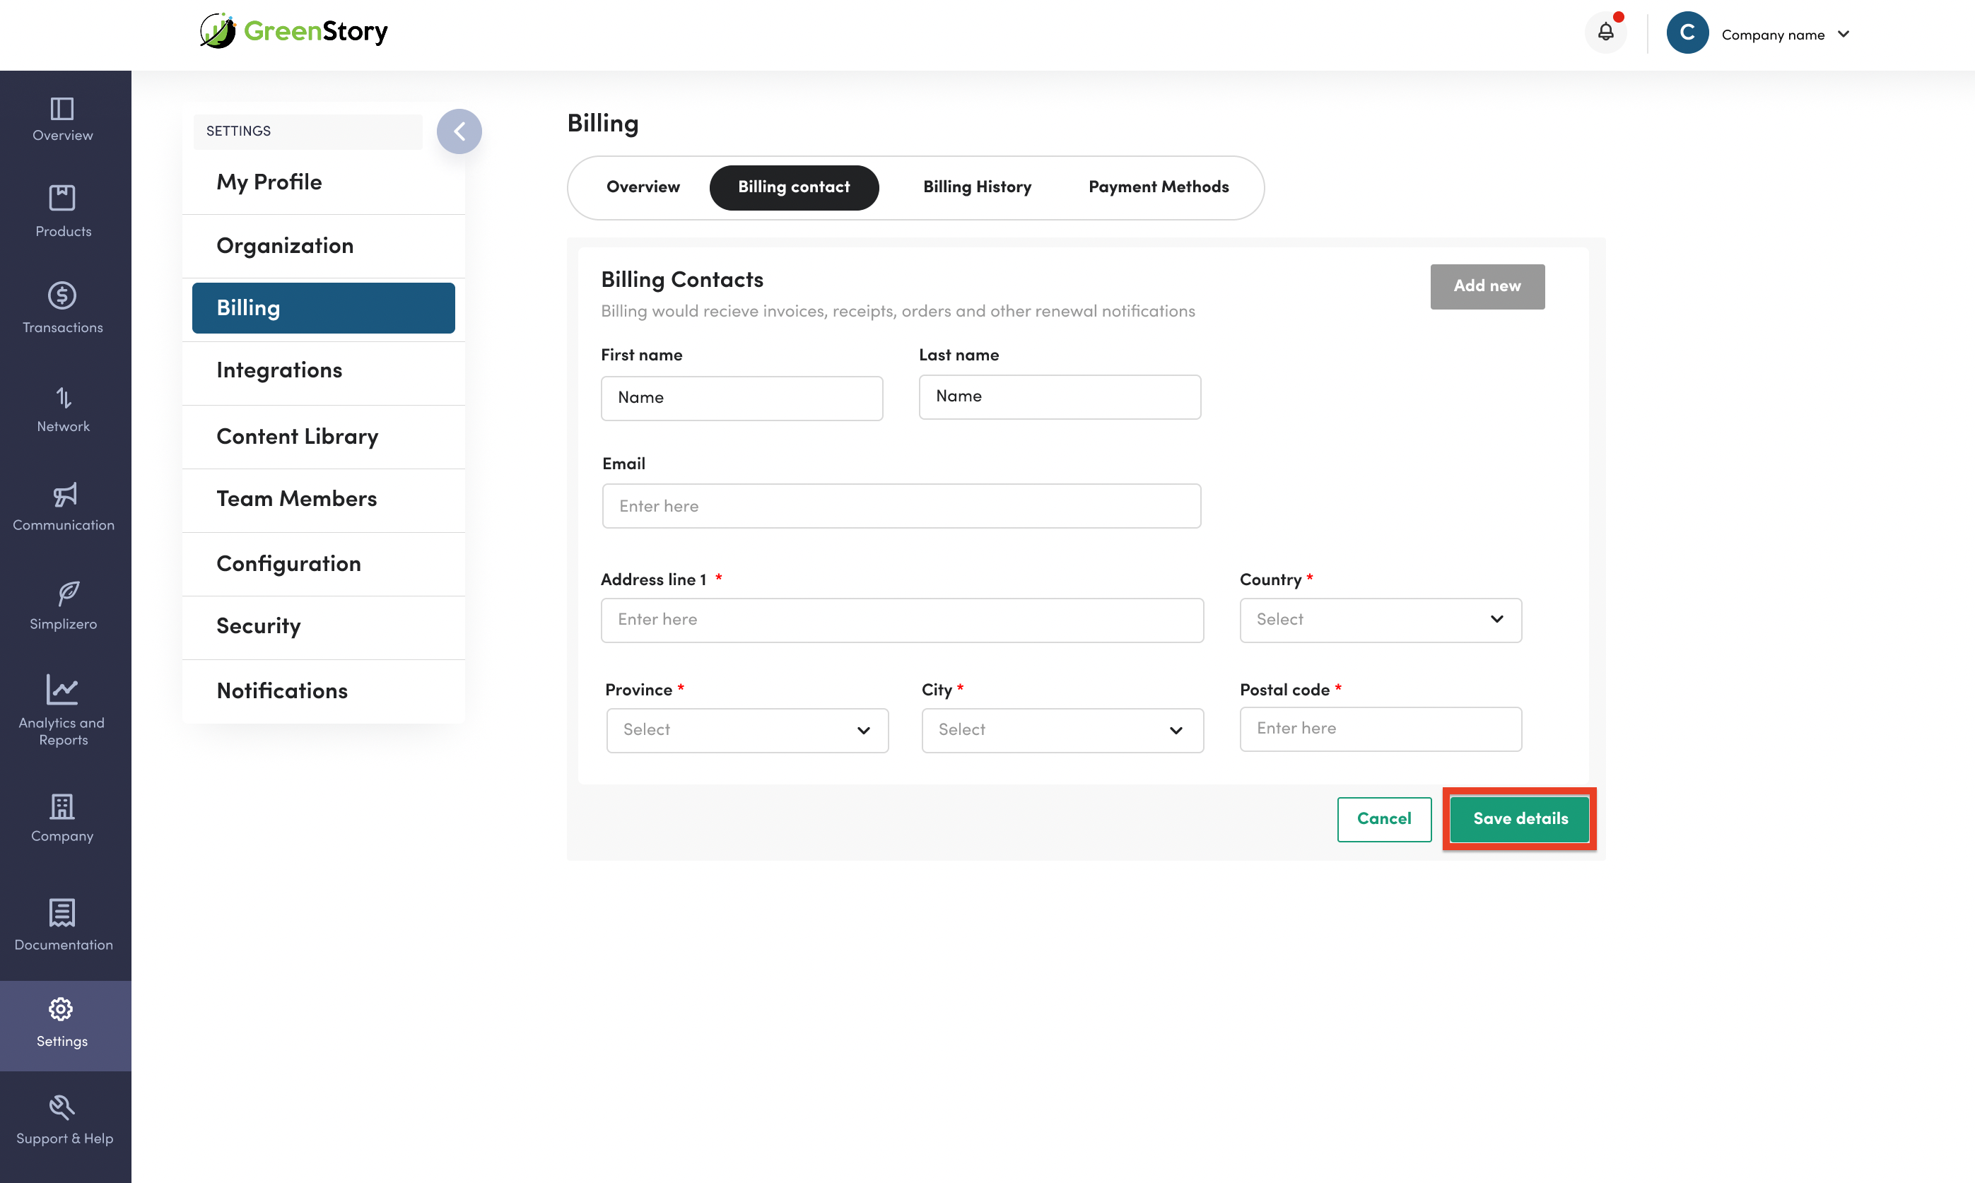The height and width of the screenshot is (1183, 1975).
Task: Switch to the Billing History tab
Action: tap(977, 187)
